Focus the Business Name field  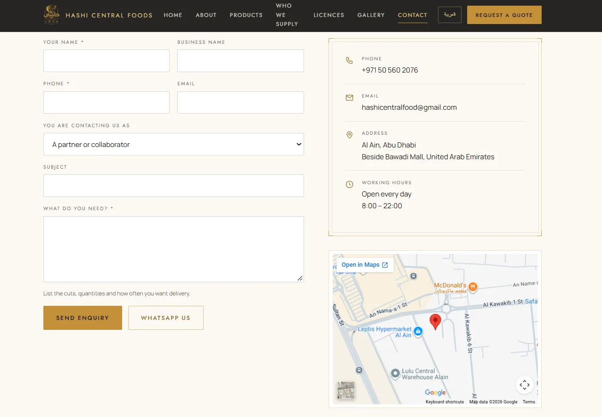[x=240, y=61]
